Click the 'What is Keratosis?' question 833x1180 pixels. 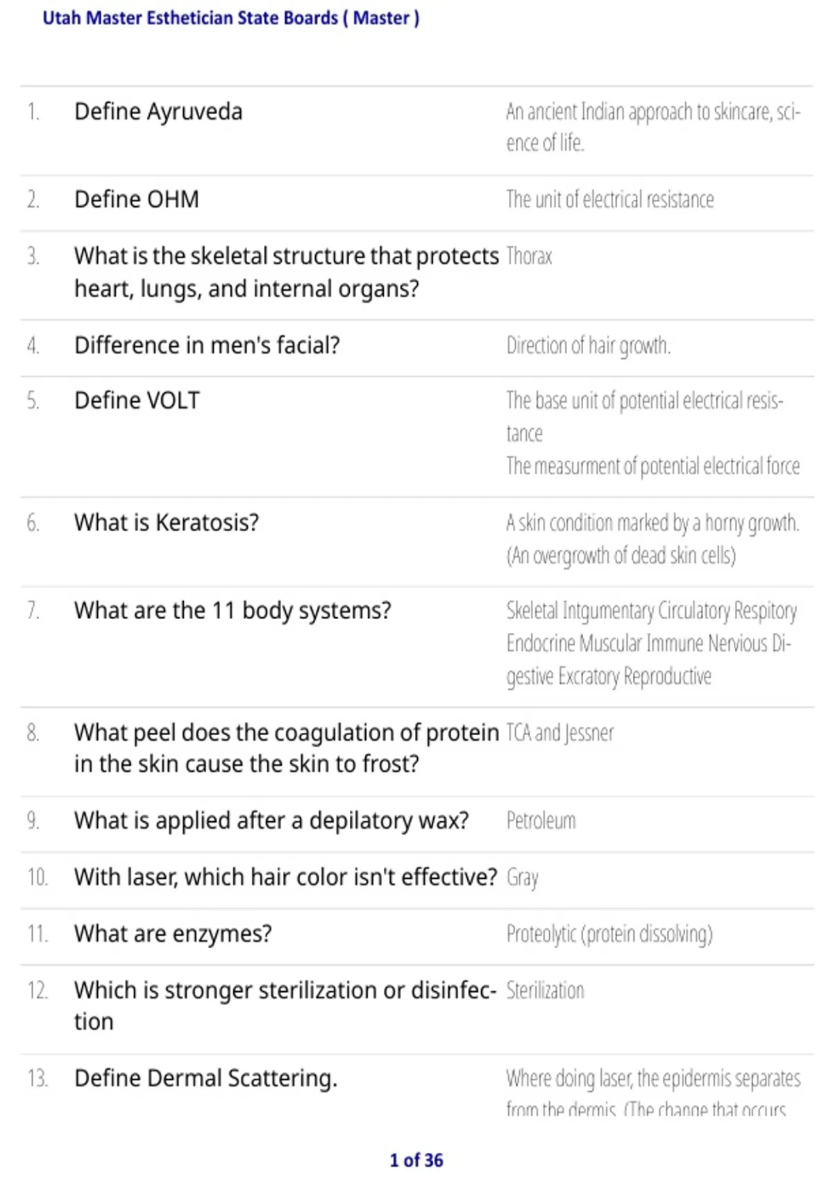(167, 523)
